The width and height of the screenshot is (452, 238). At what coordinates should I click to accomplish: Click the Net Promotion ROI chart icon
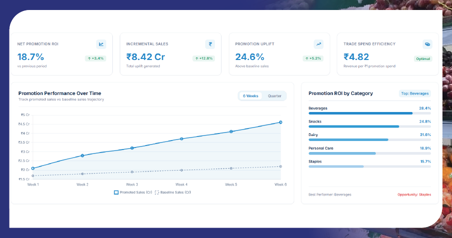pos(101,44)
